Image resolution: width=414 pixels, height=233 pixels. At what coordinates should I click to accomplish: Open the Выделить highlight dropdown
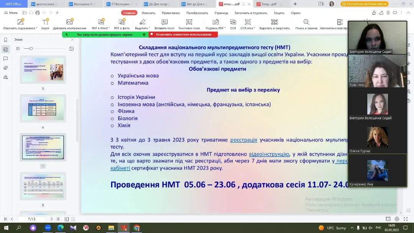[149, 28]
